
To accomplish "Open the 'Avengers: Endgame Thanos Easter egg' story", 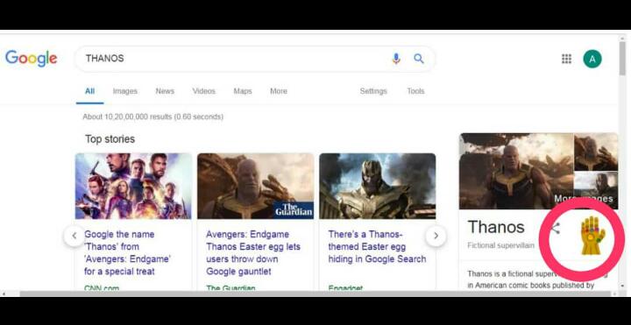I will point(253,252).
